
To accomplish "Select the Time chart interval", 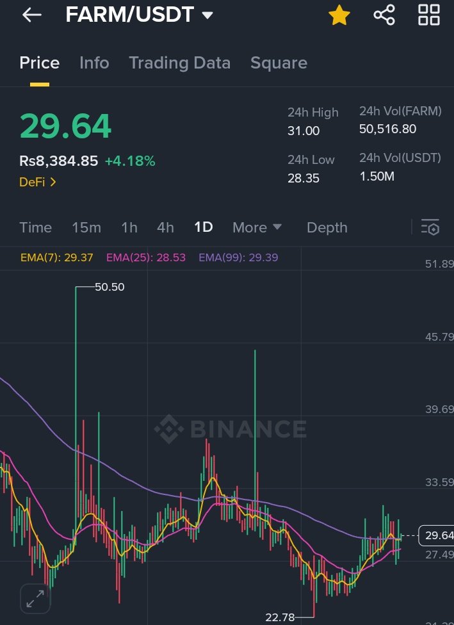I will click(x=35, y=227).
